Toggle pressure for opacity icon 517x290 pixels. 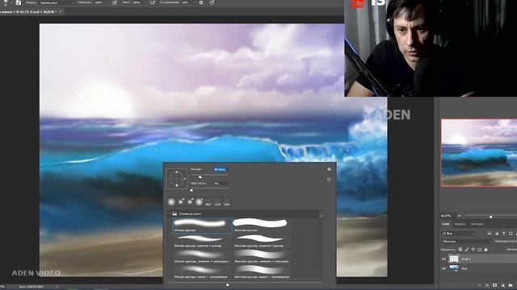(115, 2)
